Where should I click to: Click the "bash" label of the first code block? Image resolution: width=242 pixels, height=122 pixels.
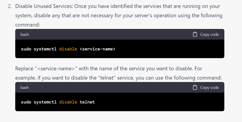click(x=25, y=34)
